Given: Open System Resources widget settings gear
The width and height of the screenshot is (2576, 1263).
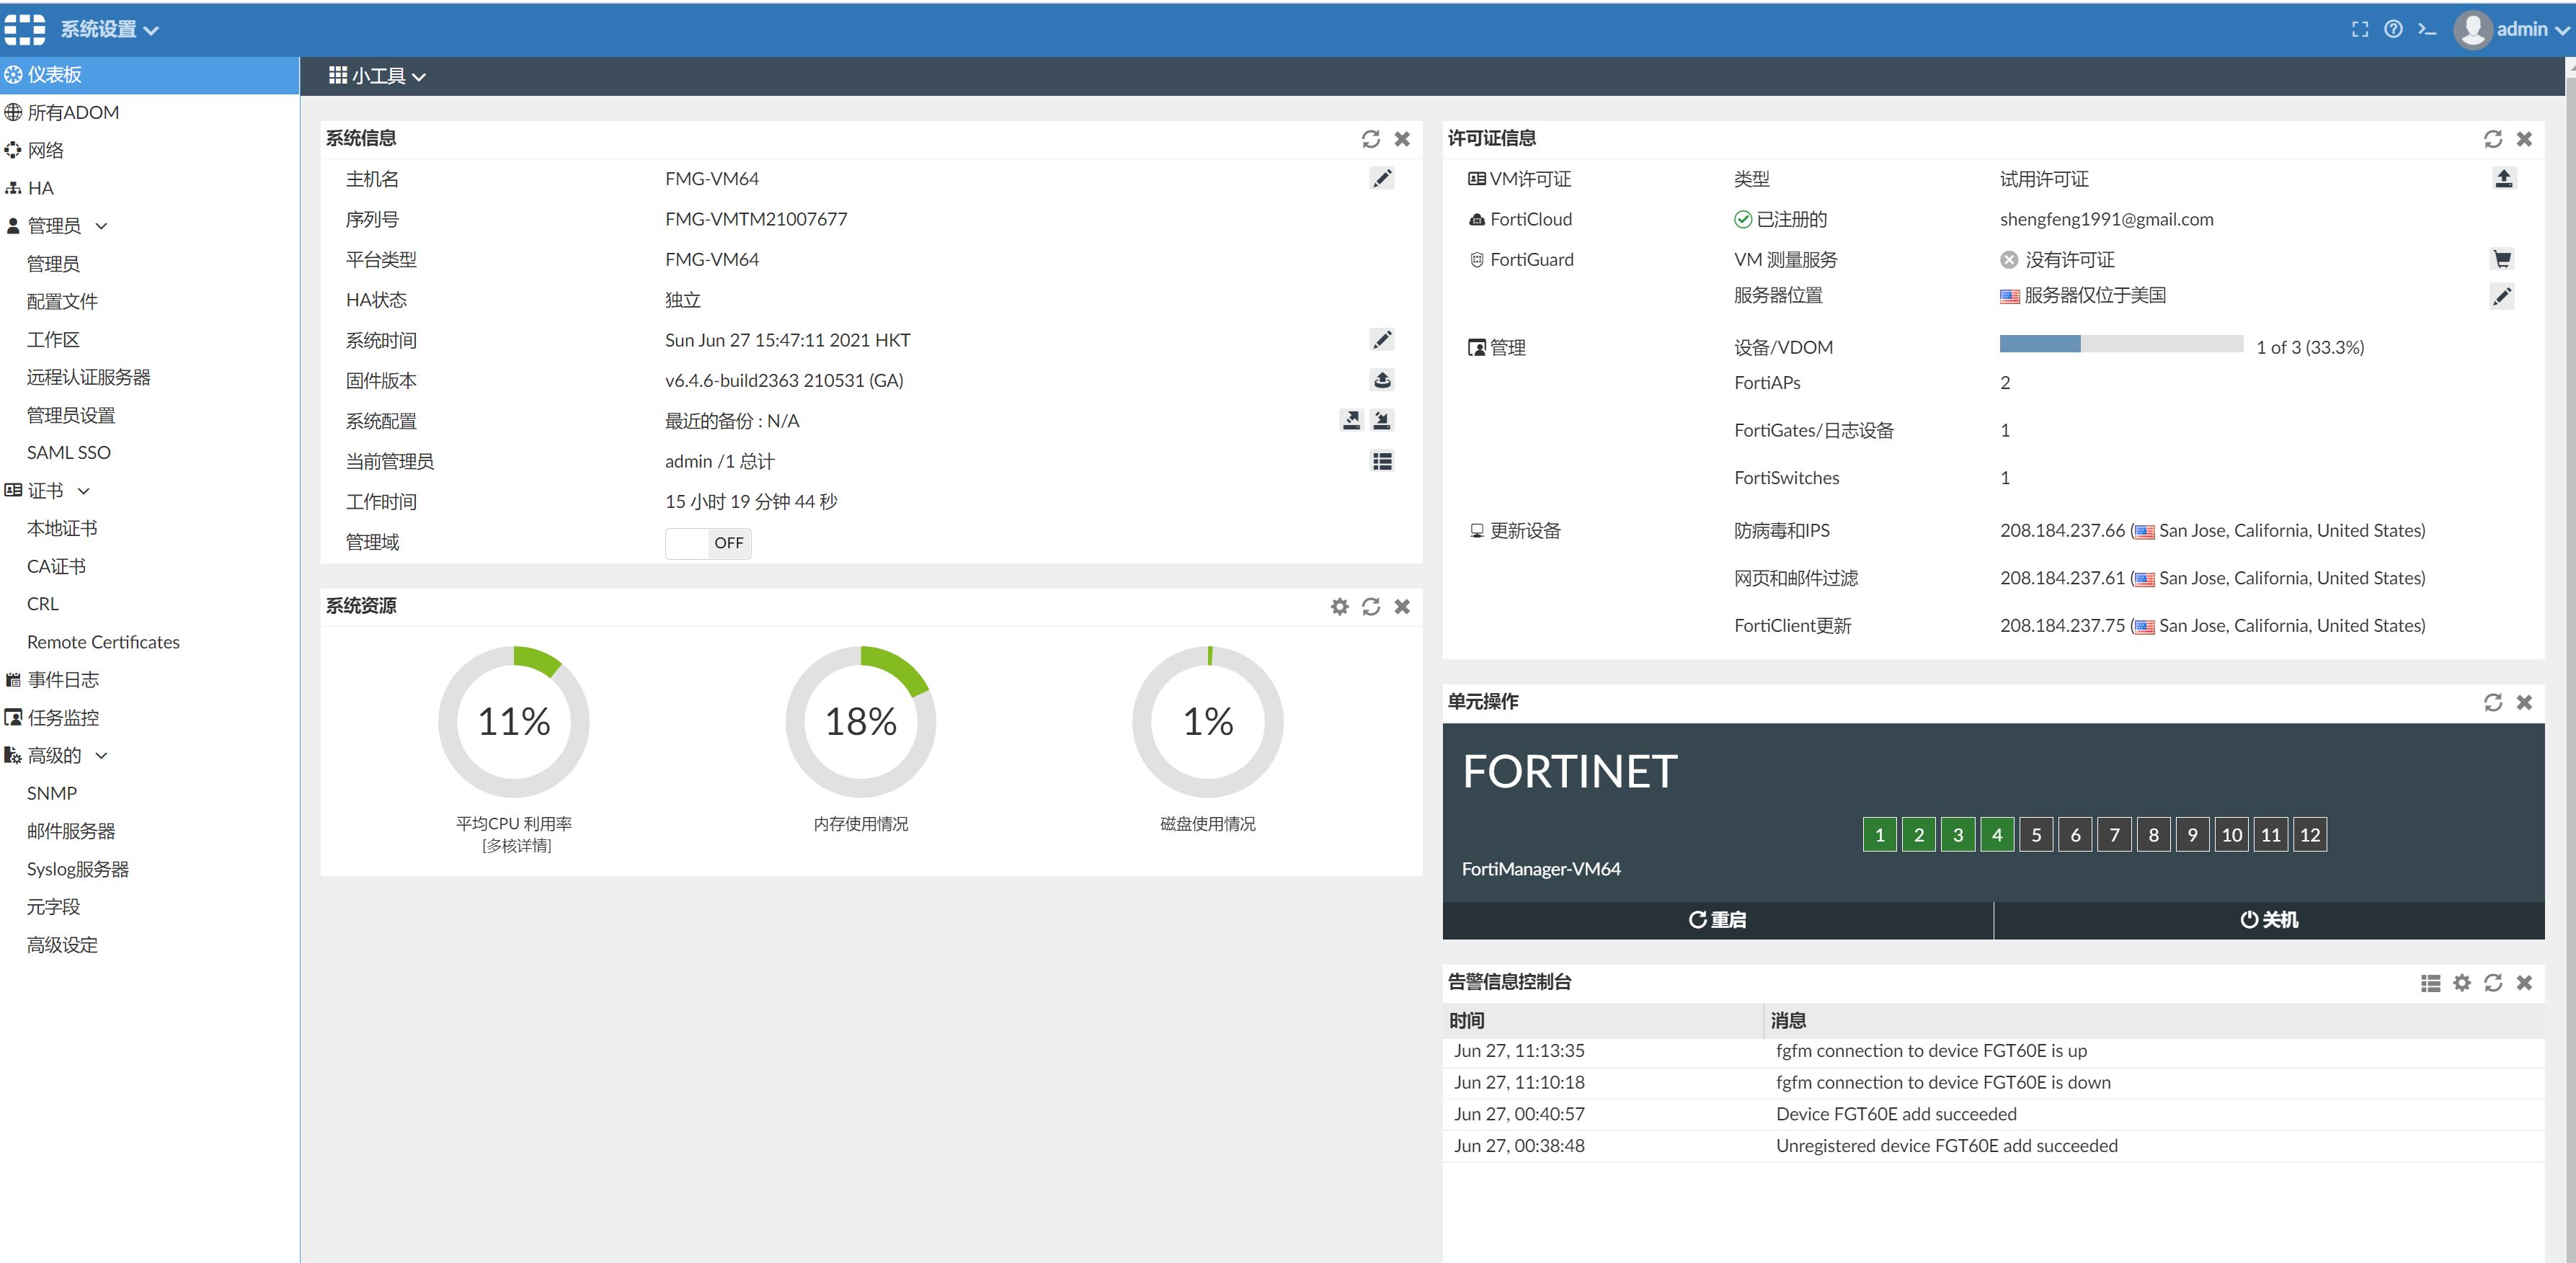Looking at the screenshot, I should tap(1339, 606).
